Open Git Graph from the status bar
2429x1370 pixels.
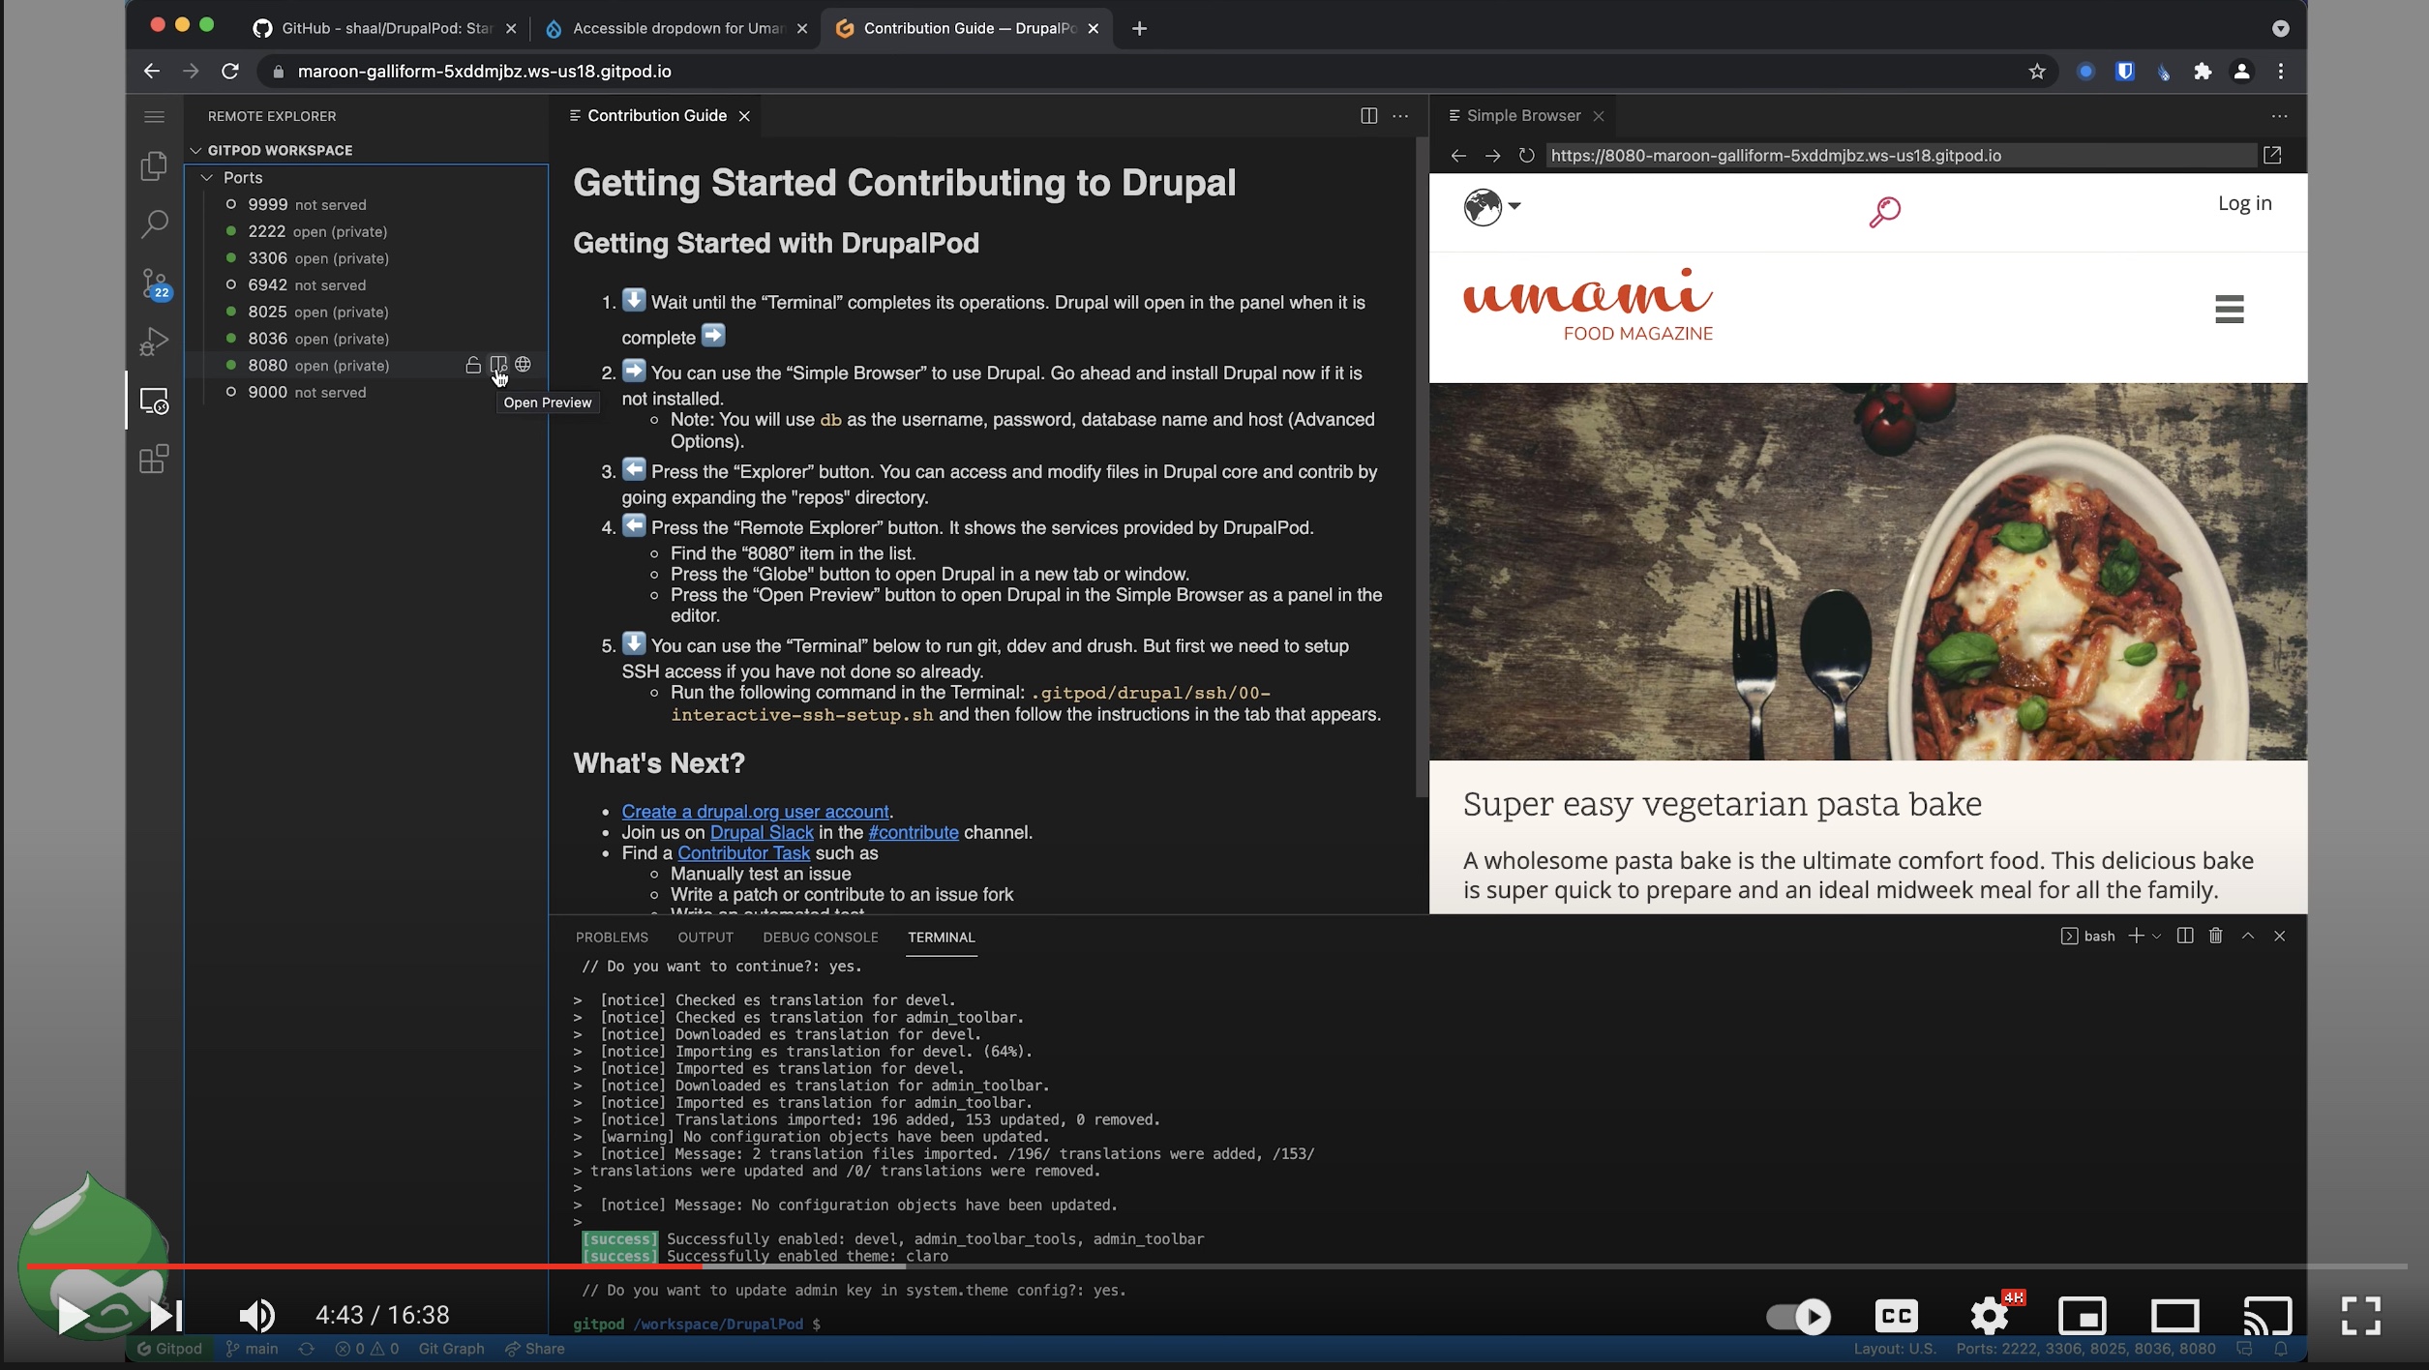451,1347
